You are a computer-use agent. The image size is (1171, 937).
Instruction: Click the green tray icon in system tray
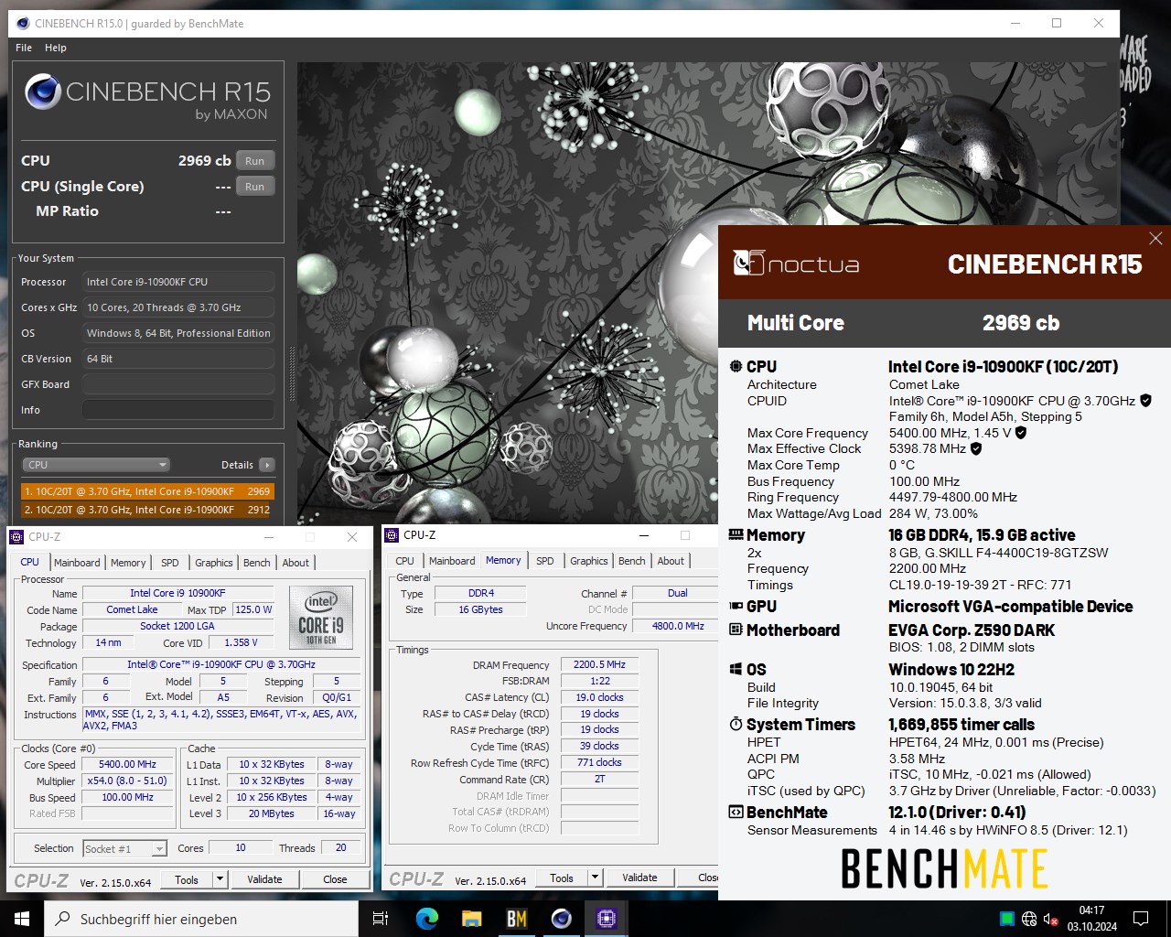click(1007, 919)
